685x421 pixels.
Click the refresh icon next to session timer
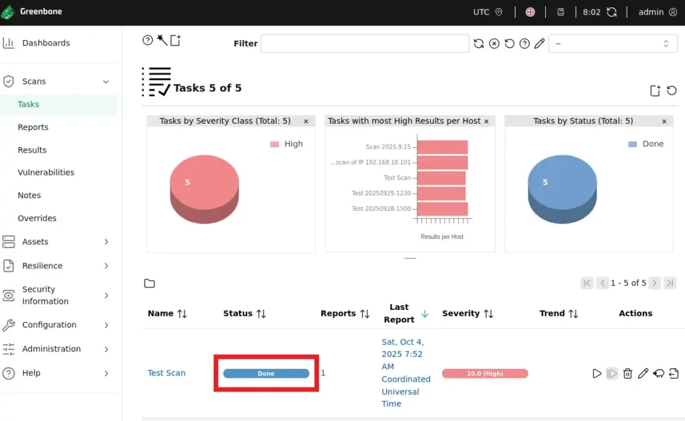pos(611,12)
